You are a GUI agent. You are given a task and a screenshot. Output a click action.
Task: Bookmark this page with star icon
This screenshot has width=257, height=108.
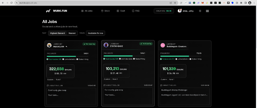point(175,3)
